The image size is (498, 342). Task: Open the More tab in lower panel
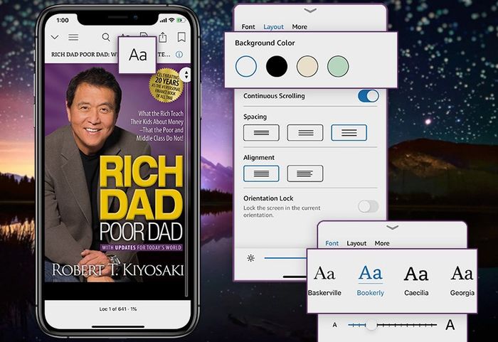click(382, 243)
